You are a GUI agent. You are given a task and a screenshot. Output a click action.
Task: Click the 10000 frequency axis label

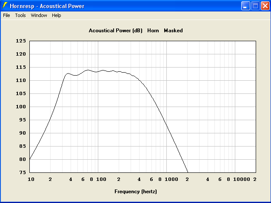point(242,179)
